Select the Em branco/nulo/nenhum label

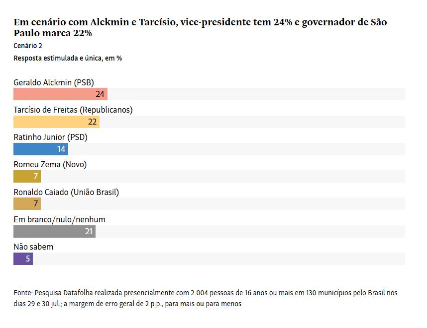pos(59,219)
